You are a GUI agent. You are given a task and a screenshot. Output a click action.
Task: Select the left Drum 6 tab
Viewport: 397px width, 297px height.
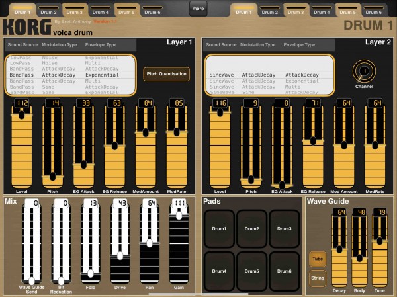(x=152, y=10)
